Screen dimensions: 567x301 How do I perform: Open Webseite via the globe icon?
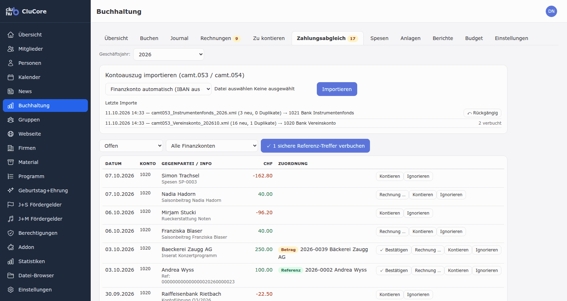tap(11, 134)
